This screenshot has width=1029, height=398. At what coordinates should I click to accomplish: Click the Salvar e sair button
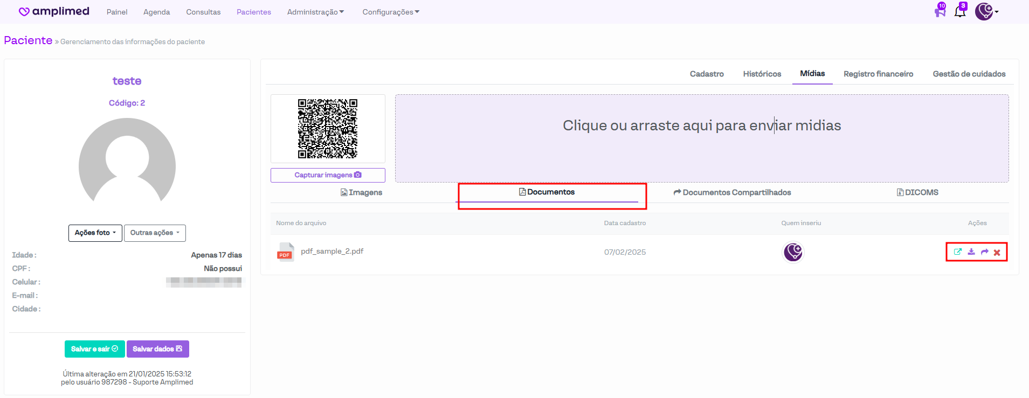coord(94,349)
